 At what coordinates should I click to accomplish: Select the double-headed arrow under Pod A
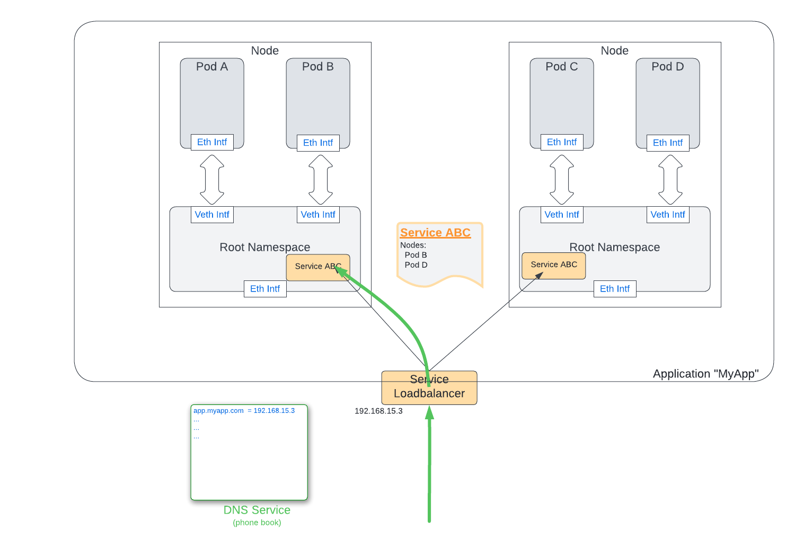[x=212, y=179]
